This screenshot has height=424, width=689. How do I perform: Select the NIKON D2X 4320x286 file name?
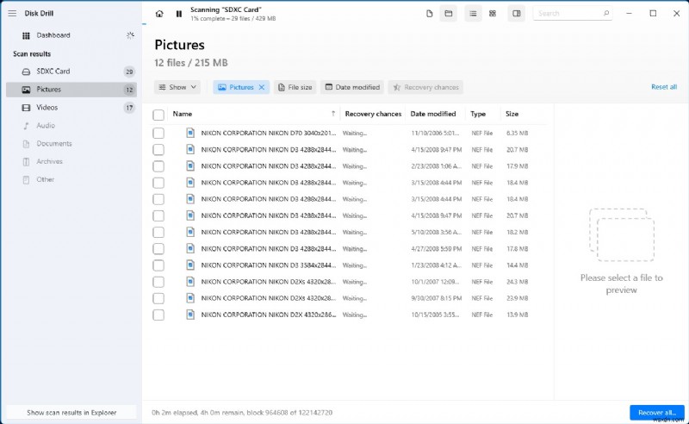click(269, 315)
